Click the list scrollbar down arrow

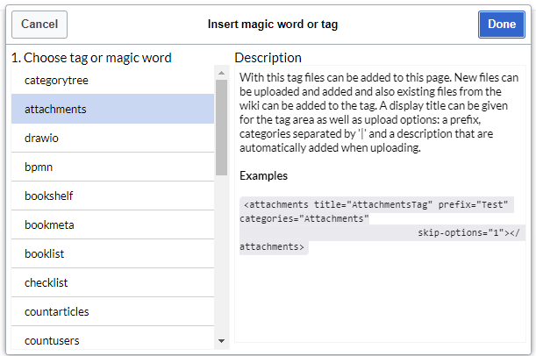[x=222, y=341]
